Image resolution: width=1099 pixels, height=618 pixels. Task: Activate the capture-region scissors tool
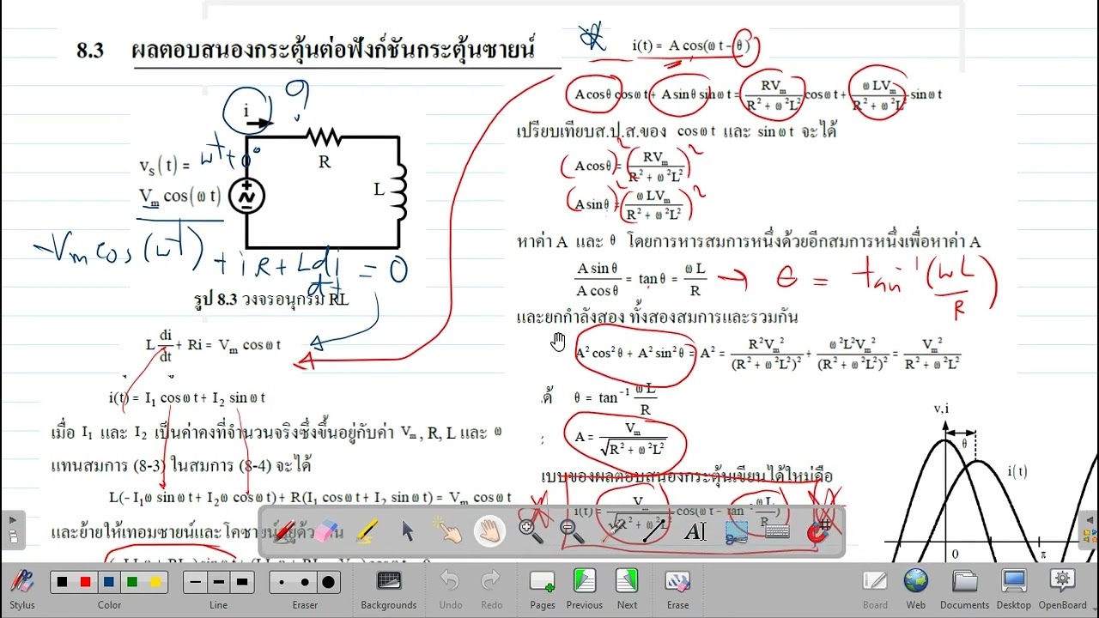tap(736, 531)
